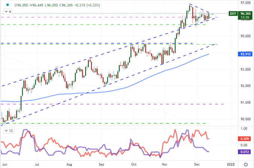Click the H96.445 high value in header
The image size is (254, 168).
(37, 5)
